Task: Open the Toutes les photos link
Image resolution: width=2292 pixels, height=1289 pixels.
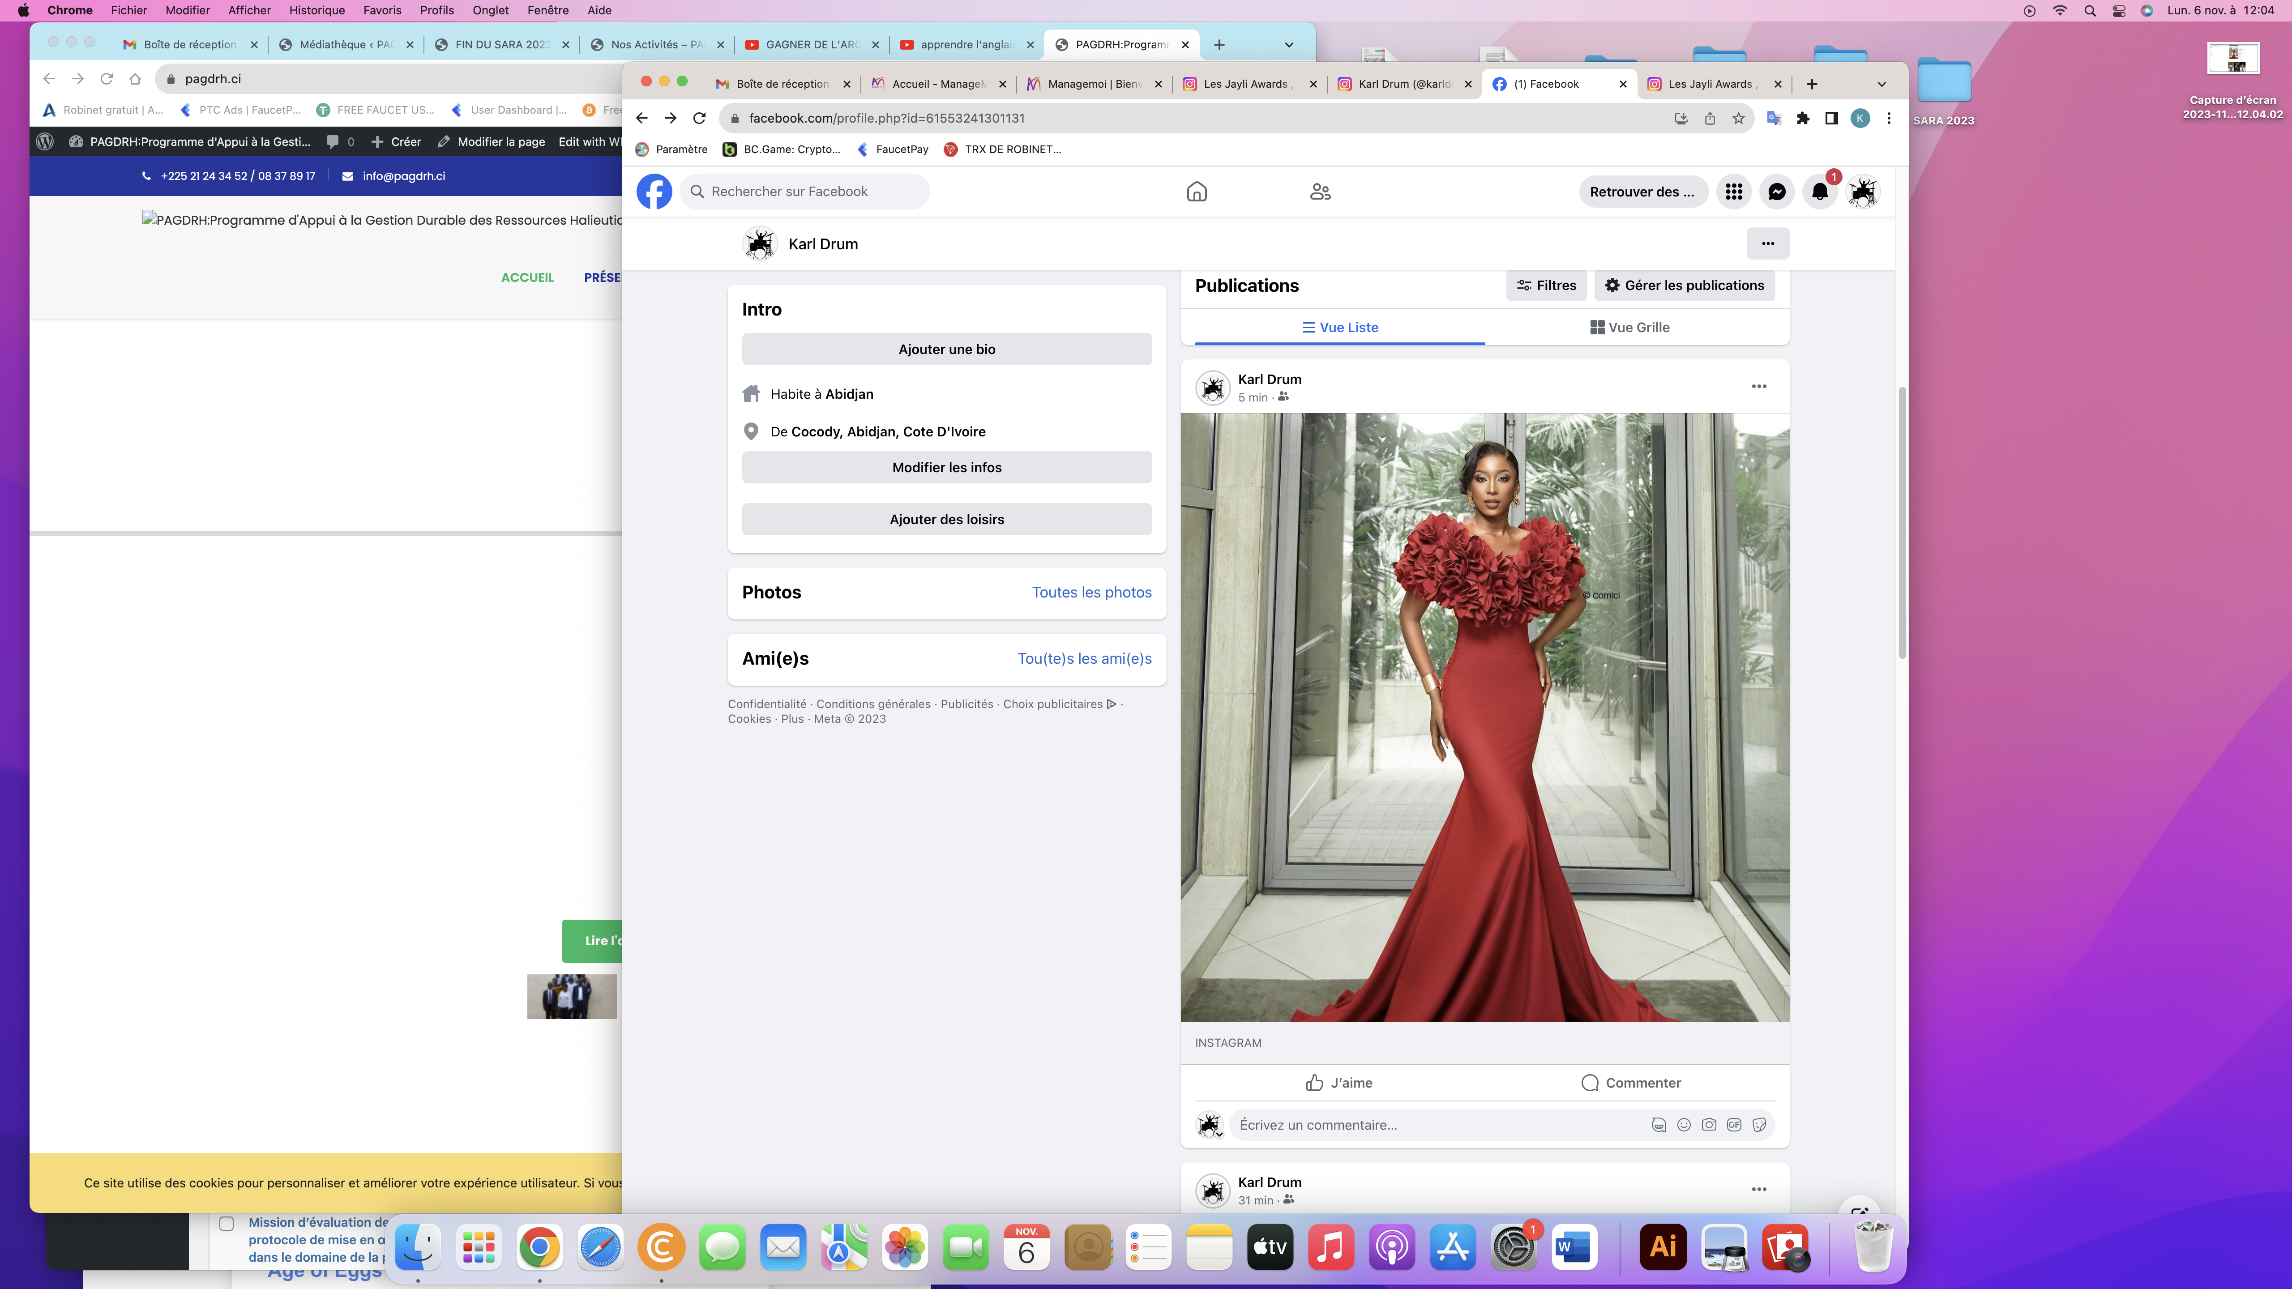Action: [1091, 593]
